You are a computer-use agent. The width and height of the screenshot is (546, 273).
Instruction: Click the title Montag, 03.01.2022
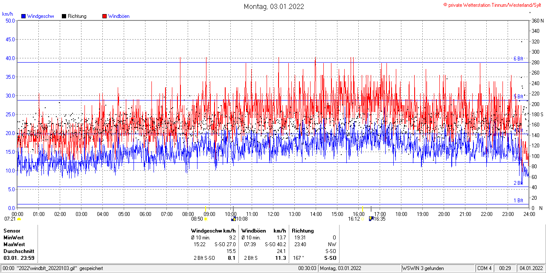(274, 6)
